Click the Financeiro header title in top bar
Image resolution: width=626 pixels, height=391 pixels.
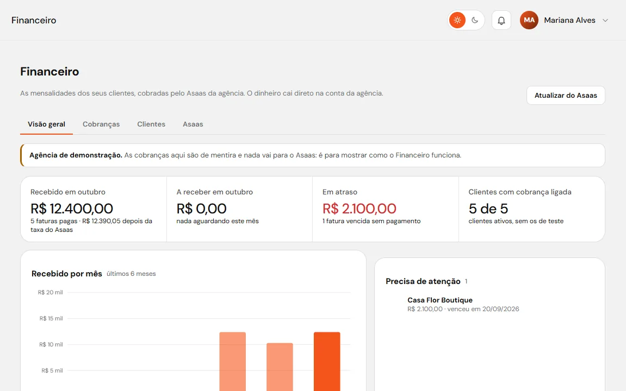tap(34, 20)
